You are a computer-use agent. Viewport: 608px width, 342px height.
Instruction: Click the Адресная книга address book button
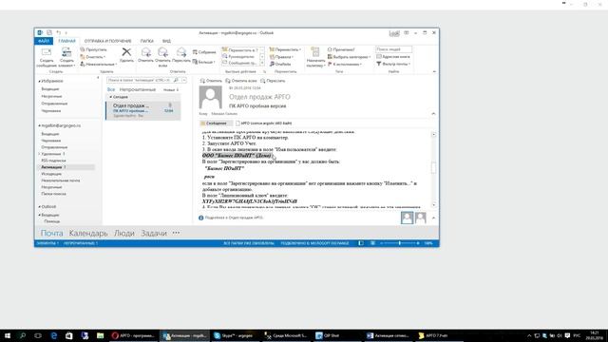[x=393, y=57]
